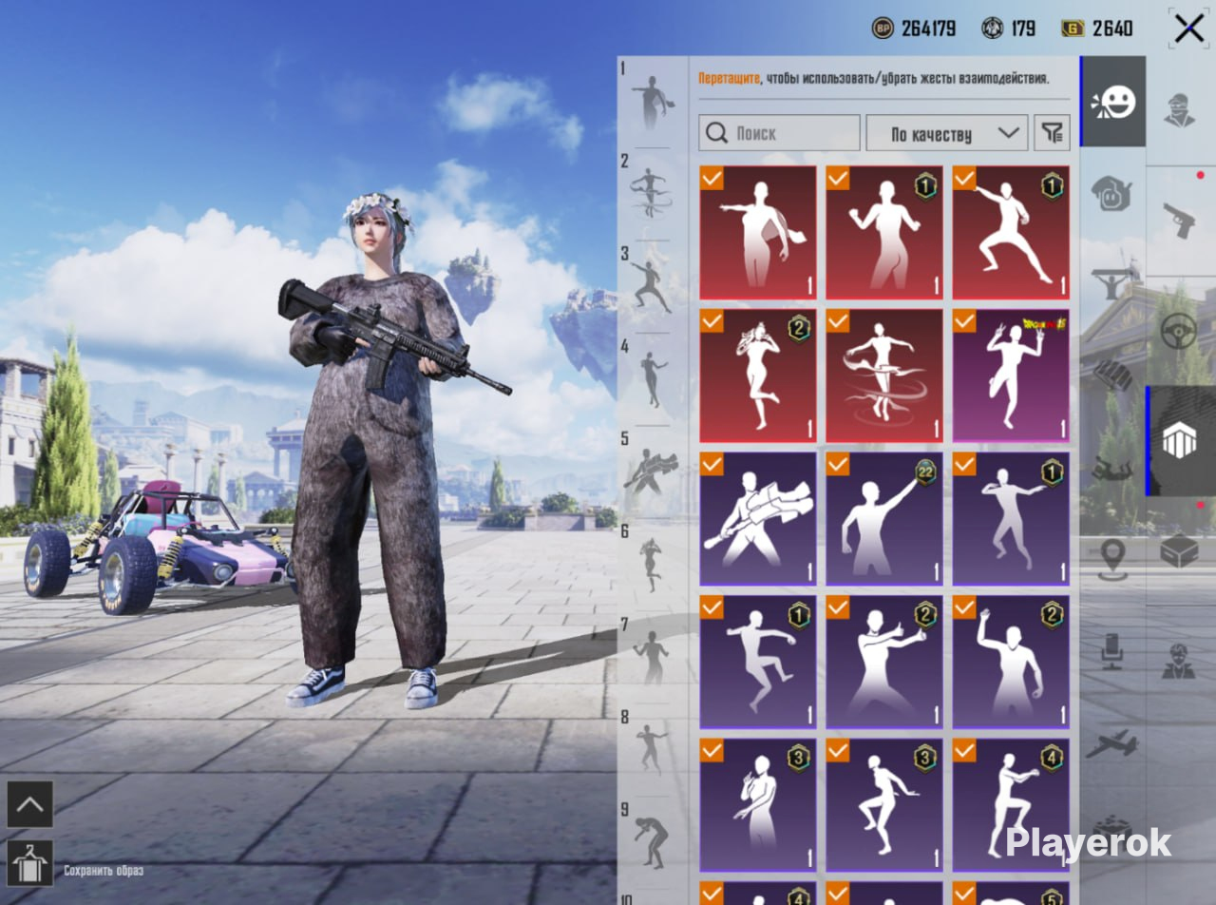Focus the "Поиск" search field
This screenshot has height=905, width=1216.
coord(779,133)
